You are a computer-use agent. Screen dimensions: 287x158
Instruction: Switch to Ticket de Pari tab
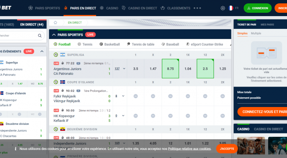pos(246,25)
